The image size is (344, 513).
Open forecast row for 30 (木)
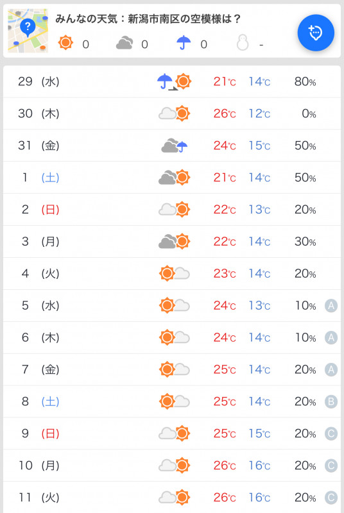point(172,114)
